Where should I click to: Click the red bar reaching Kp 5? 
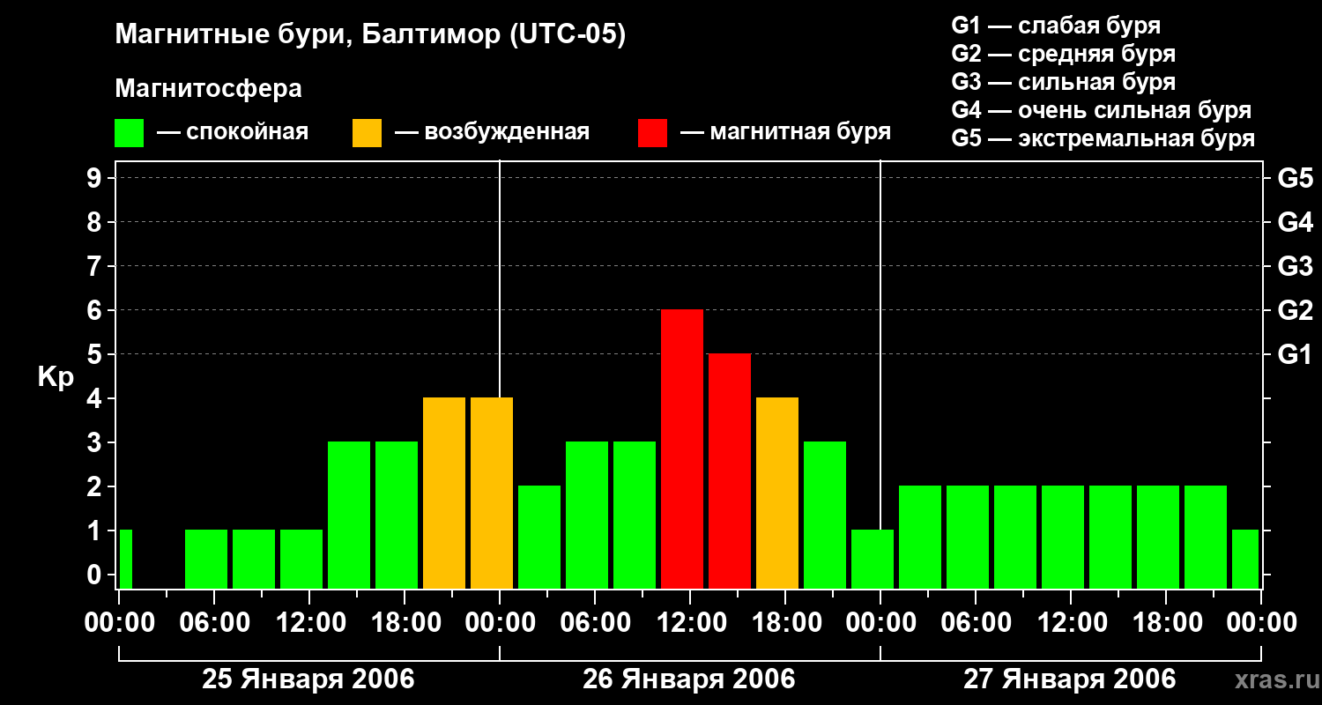pyautogui.click(x=730, y=471)
